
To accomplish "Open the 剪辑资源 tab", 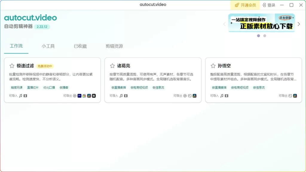I will pyautogui.click(x=114, y=46).
